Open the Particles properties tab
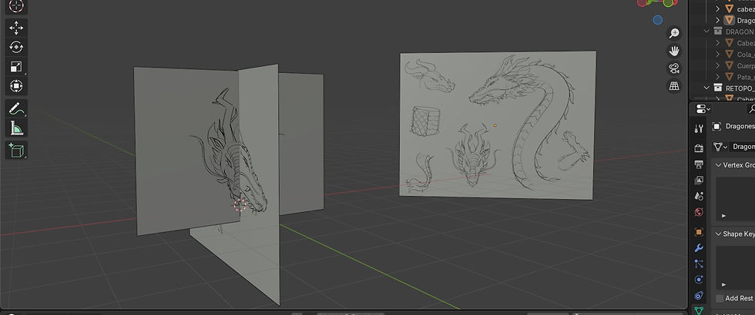This screenshot has height=315, width=755. point(699,264)
